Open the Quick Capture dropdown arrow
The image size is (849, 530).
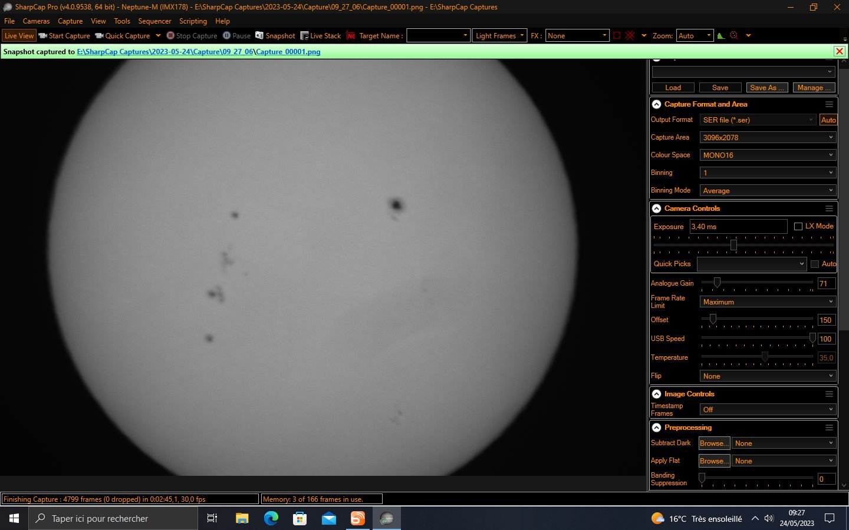(158, 36)
